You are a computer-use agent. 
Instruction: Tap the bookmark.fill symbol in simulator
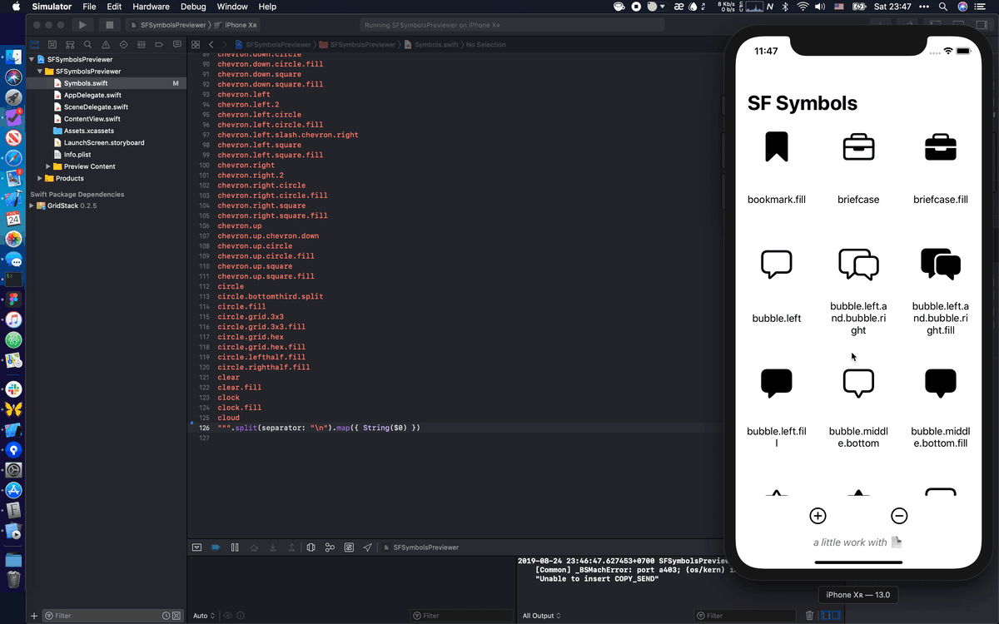point(777,147)
